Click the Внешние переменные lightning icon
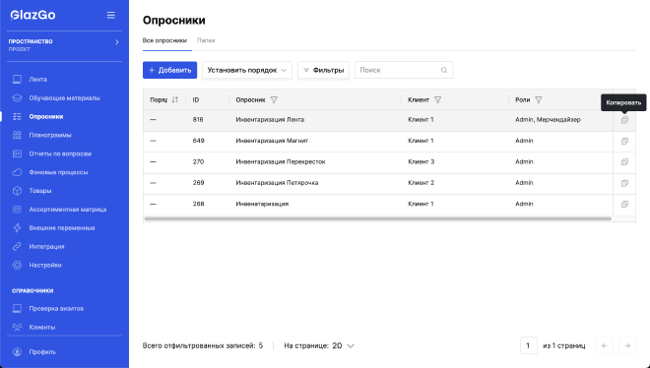The image size is (650, 368). [x=17, y=228]
